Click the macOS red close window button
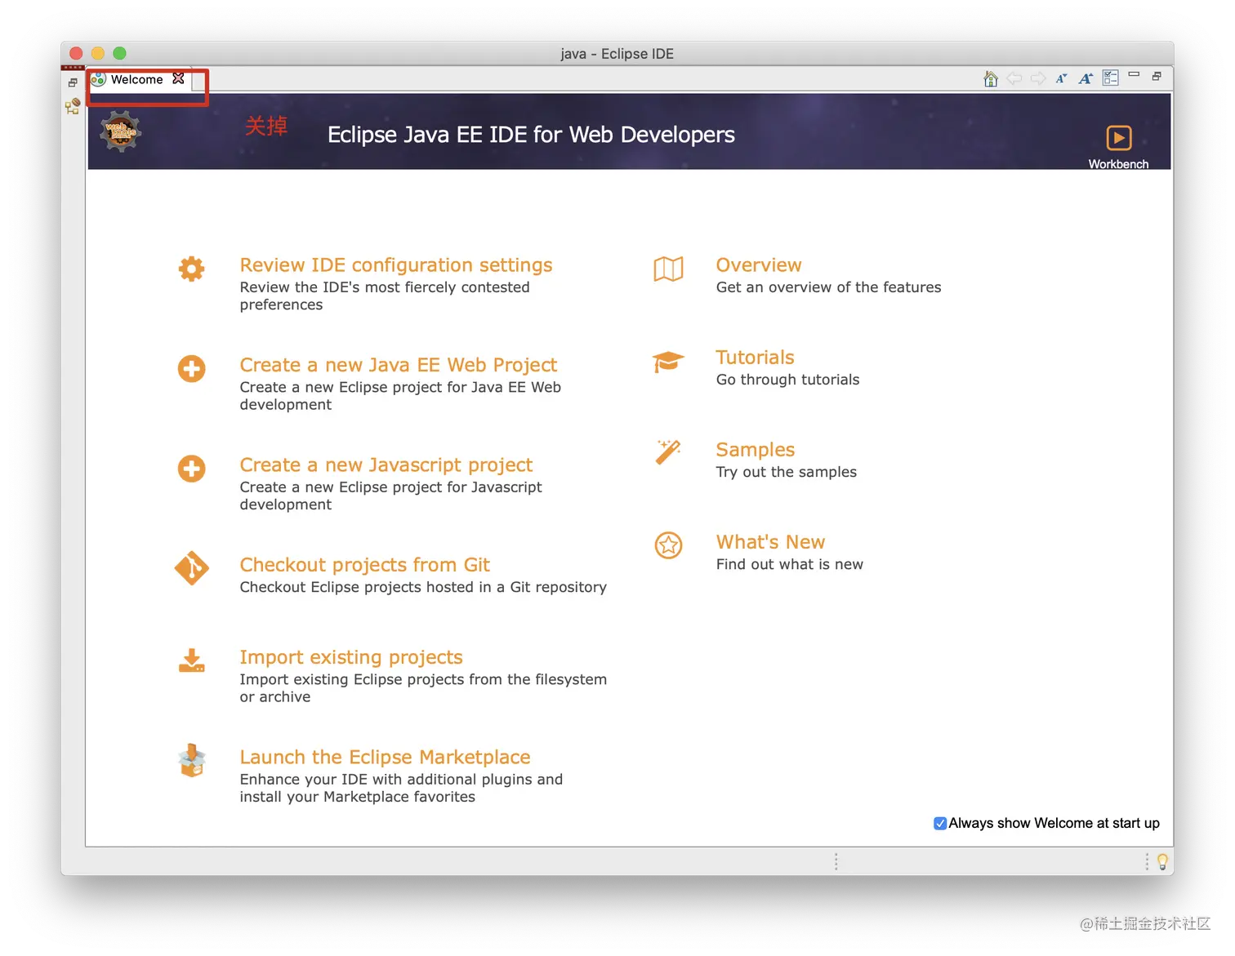The image size is (1235, 956). (76, 53)
